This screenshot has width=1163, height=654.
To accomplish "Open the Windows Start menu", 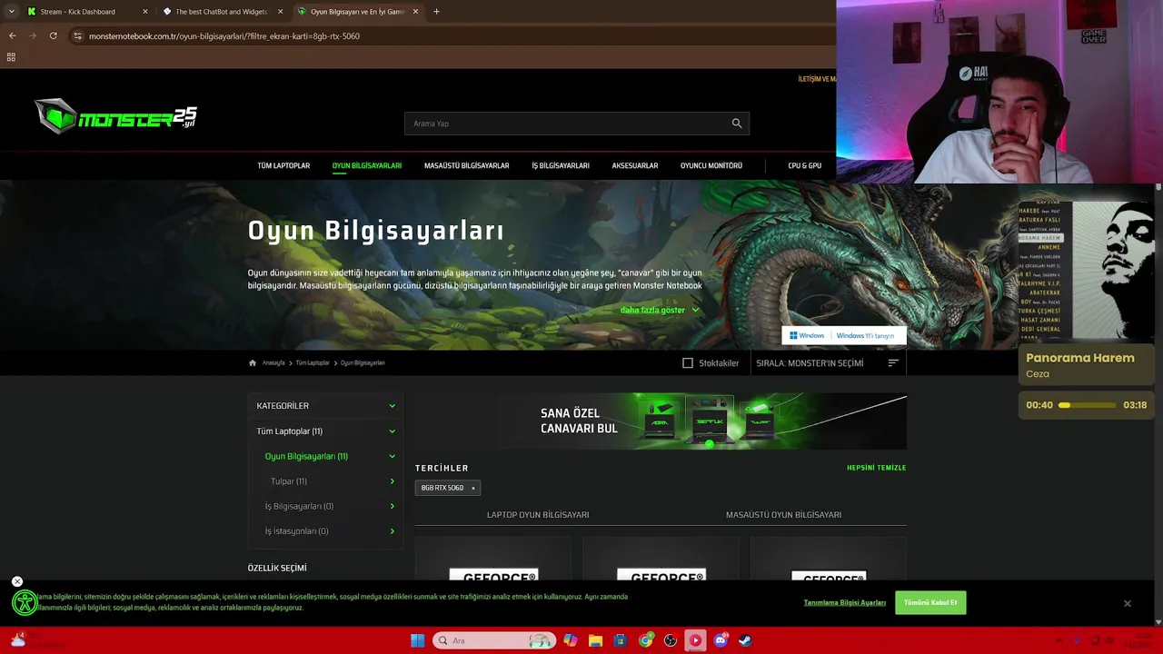I will coord(417,640).
